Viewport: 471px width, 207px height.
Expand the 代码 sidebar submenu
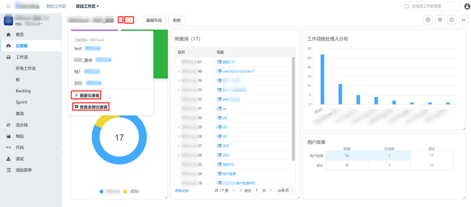pyautogui.click(x=57, y=148)
